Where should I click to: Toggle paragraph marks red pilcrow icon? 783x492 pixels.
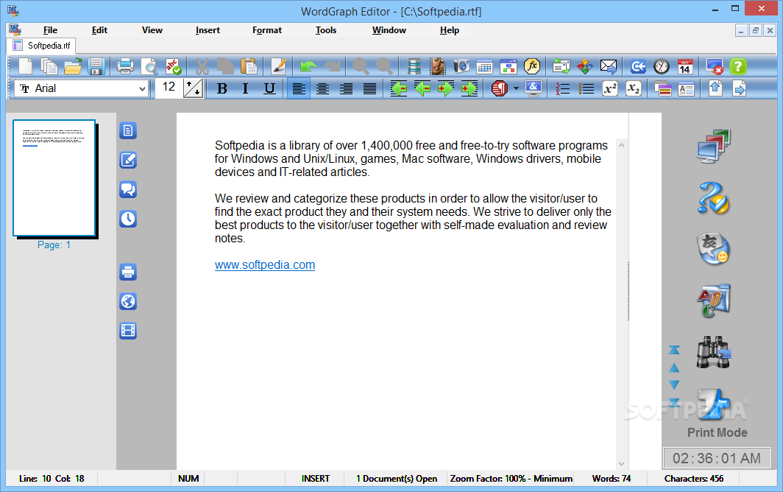(x=500, y=89)
